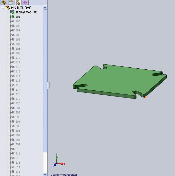
Task: Switch to the ConfigurationManager tab
Action: click(18, 3)
